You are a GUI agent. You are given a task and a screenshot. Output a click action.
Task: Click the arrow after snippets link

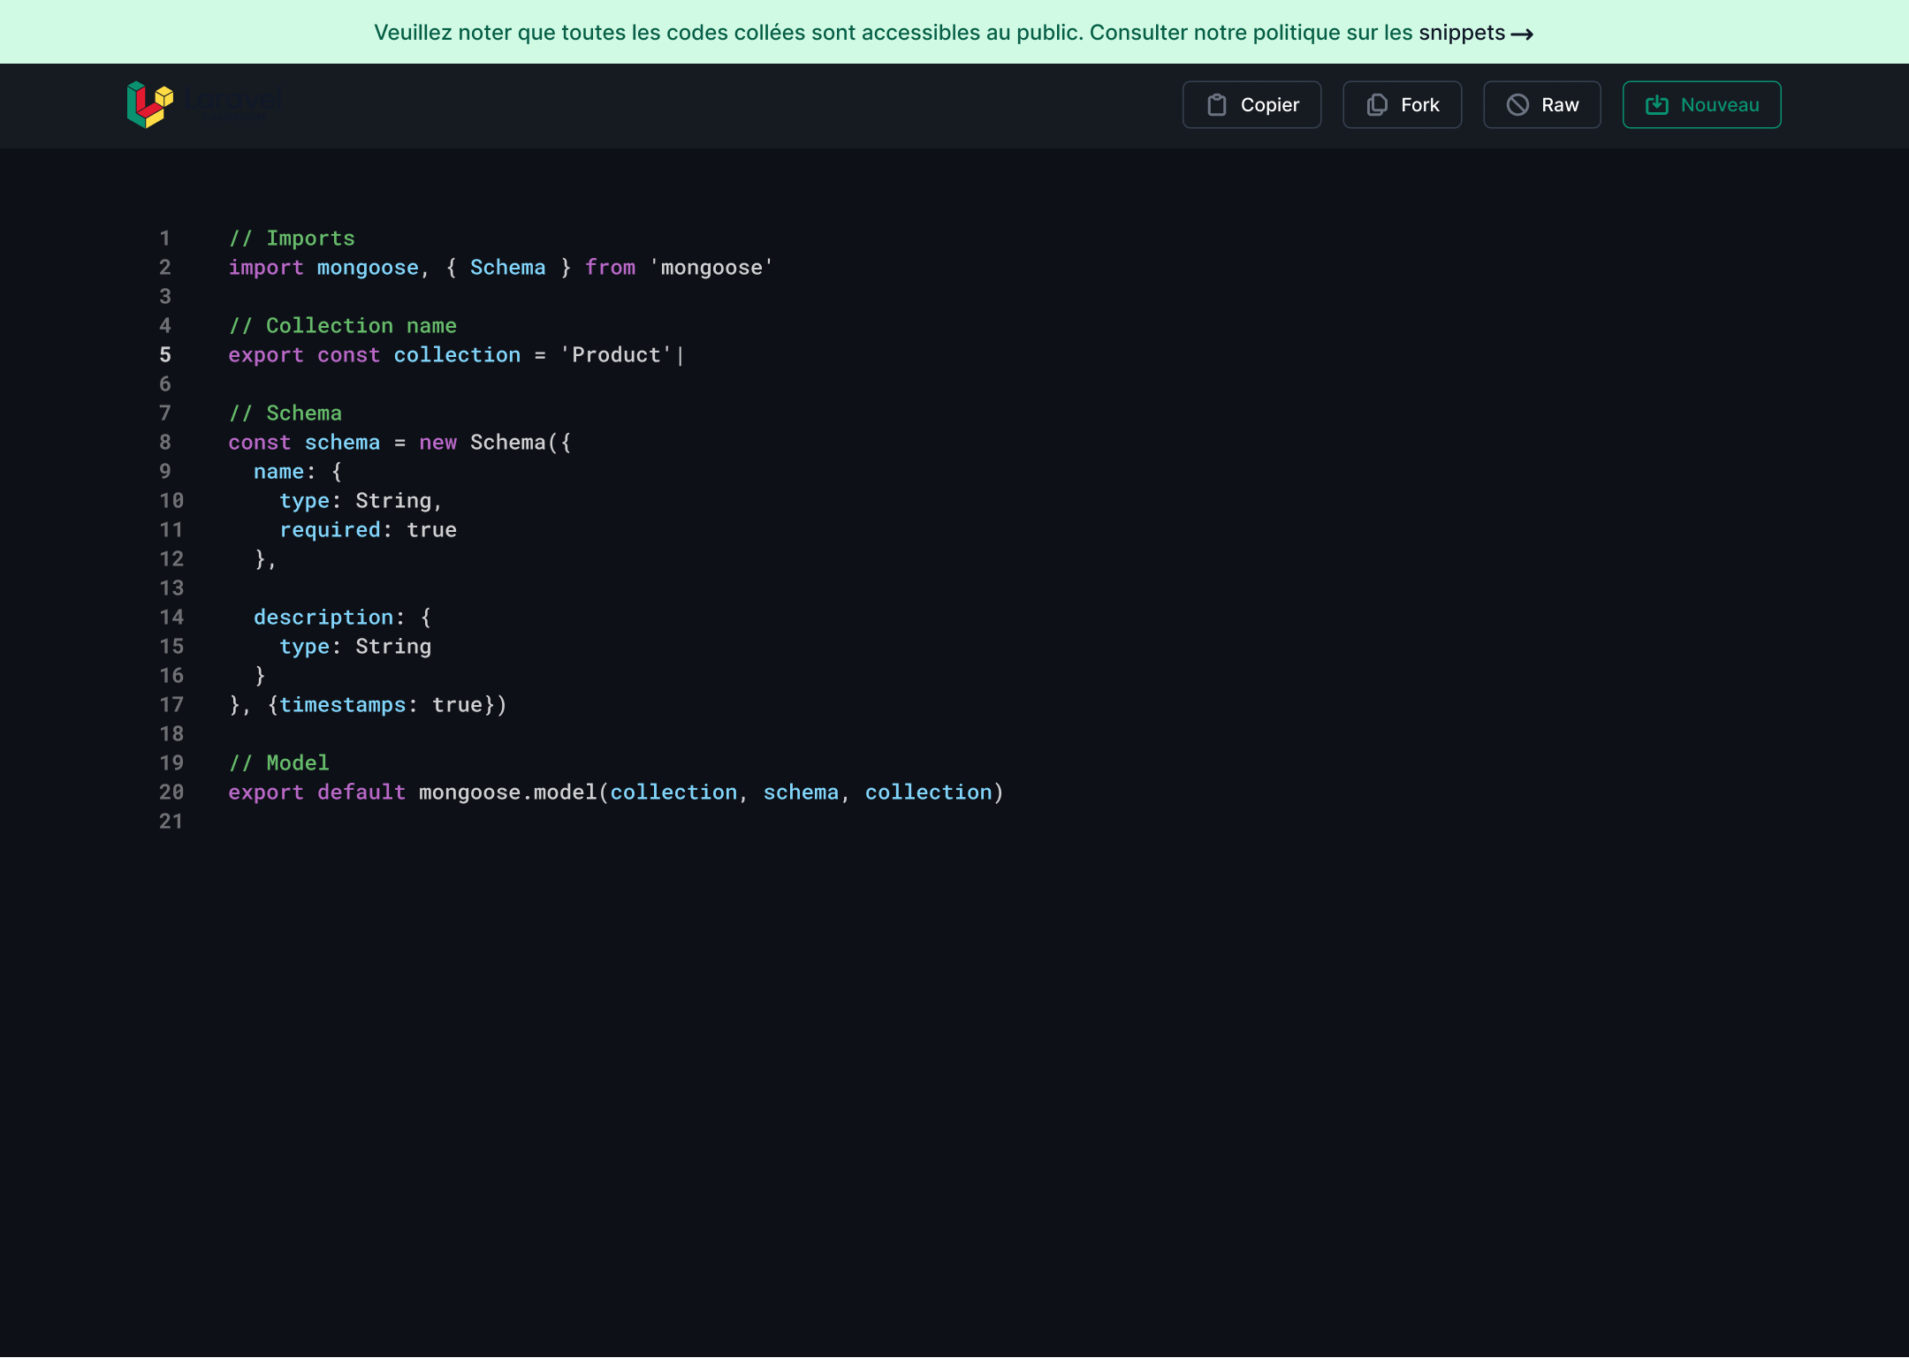click(x=1522, y=34)
